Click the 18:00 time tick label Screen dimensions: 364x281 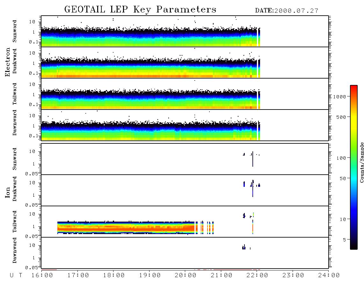[x=114, y=275]
